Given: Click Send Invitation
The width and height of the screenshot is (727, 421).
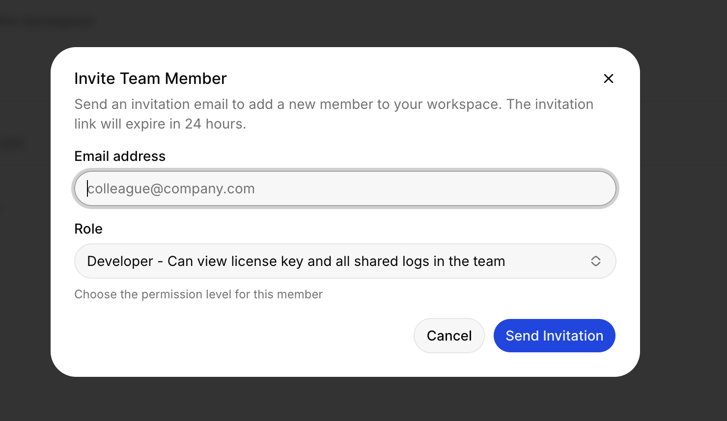Looking at the screenshot, I should (554, 336).
